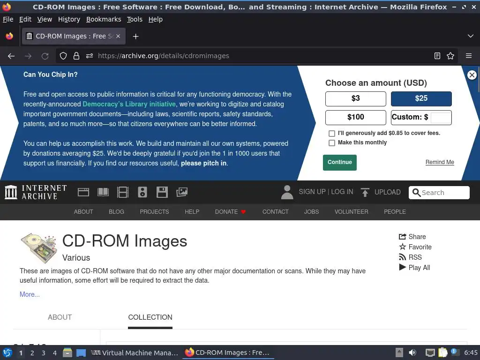List all tabs dropdown chevron

pyautogui.click(x=471, y=36)
